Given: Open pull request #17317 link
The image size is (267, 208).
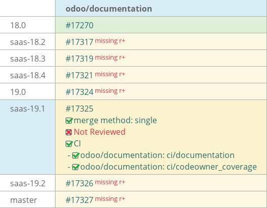Looking at the screenshot, I should 80,42.
